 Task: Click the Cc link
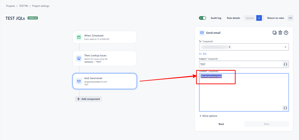tap(200, 54)
